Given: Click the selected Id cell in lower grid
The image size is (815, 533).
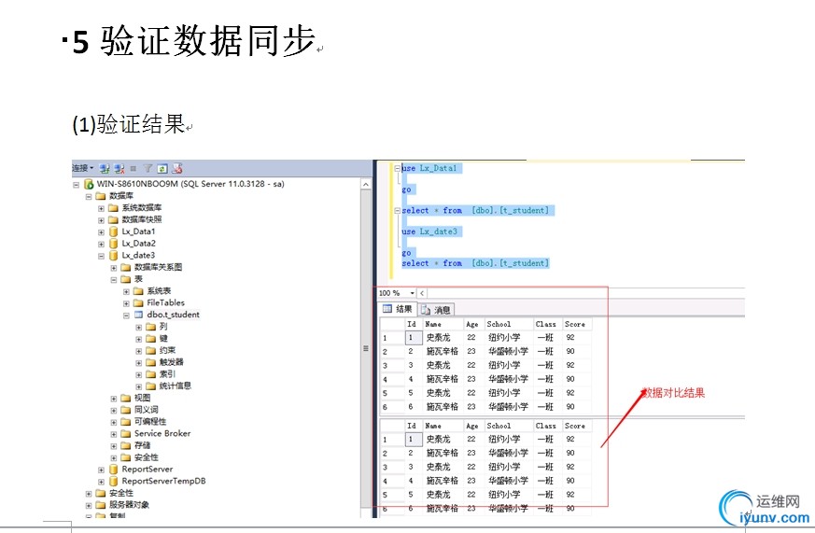Looking at the screenshot, I should pyautogui.click(x=414, y=440).
